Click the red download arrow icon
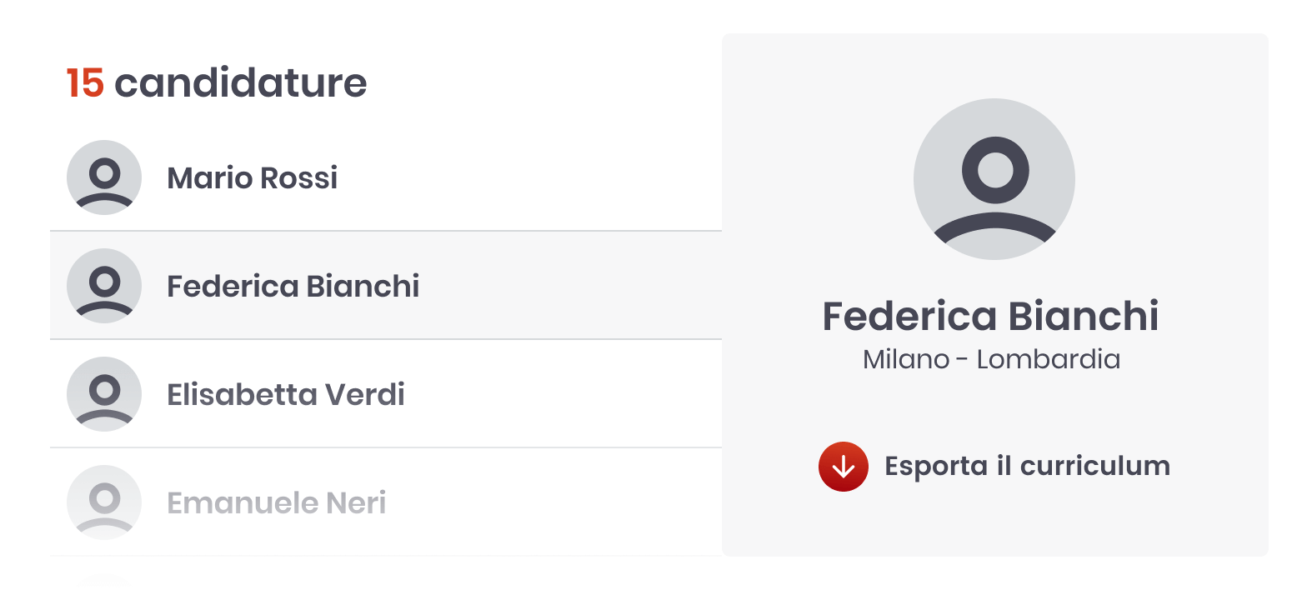 pos(844,467)
